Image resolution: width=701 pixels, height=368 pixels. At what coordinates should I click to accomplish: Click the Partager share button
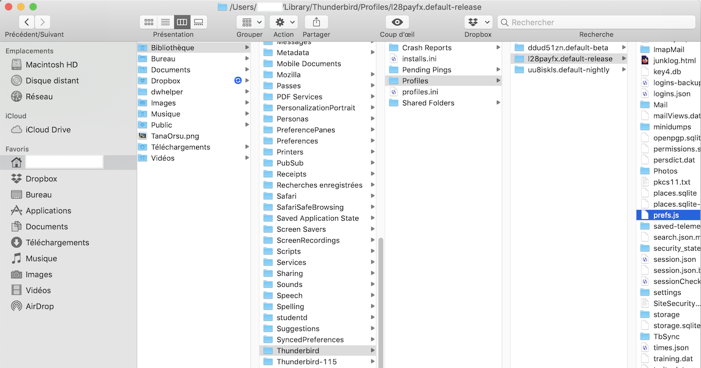click(317, 22)
